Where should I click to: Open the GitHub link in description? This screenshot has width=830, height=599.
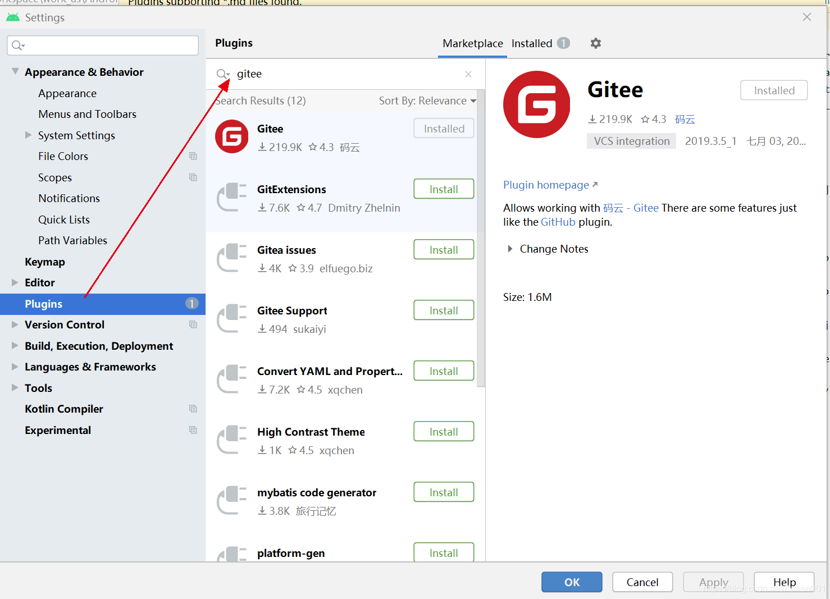pos(558,222)
